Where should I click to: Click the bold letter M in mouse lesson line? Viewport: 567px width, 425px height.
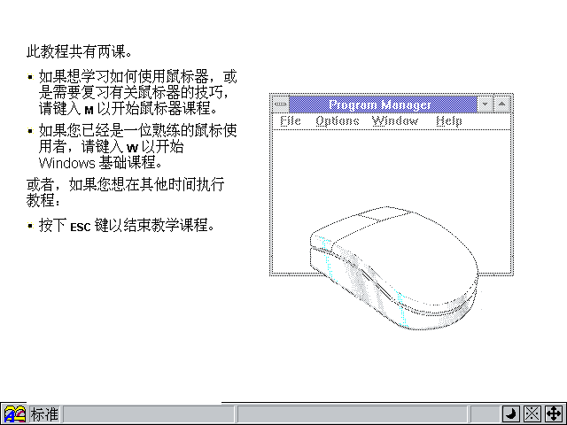[x=89, y=110]
